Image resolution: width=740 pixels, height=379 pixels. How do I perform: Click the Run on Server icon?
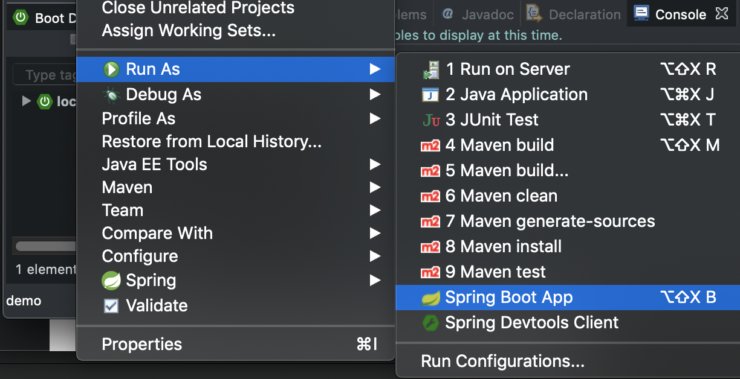click(x=430, y=69)
